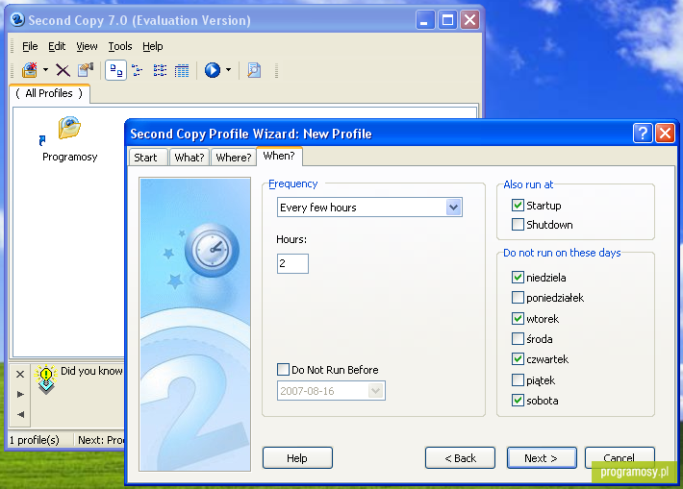Viewport: 683px width, 489px height.
Task: Click the New Profile toolbar icon
Action: coord(30,70)
